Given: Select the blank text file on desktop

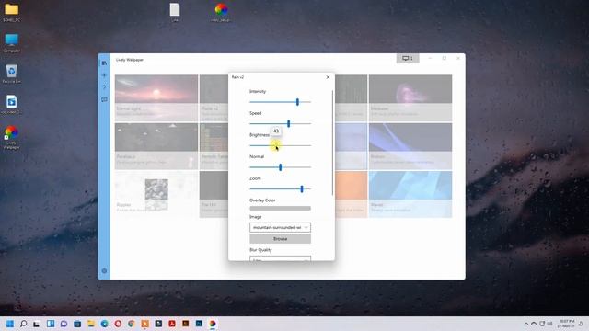Looking at the screenshot, I should point(175,12).
